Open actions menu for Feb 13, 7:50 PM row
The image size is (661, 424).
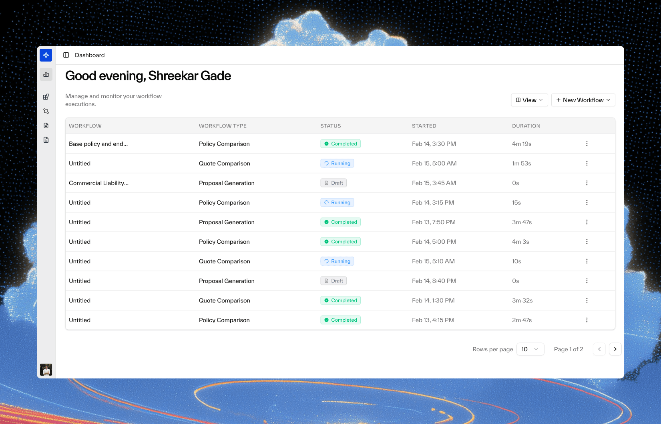click(x=587, y=222)
